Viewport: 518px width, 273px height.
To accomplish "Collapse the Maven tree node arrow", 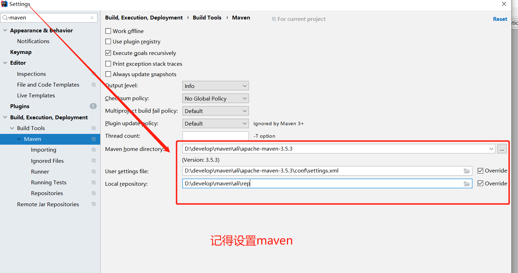I will click(19, 139).
